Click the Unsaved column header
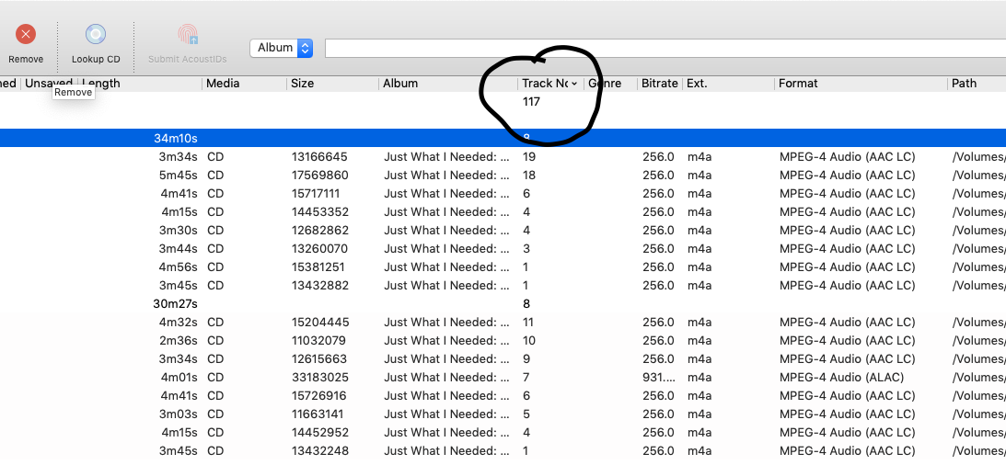 click(x=48, y=84)
